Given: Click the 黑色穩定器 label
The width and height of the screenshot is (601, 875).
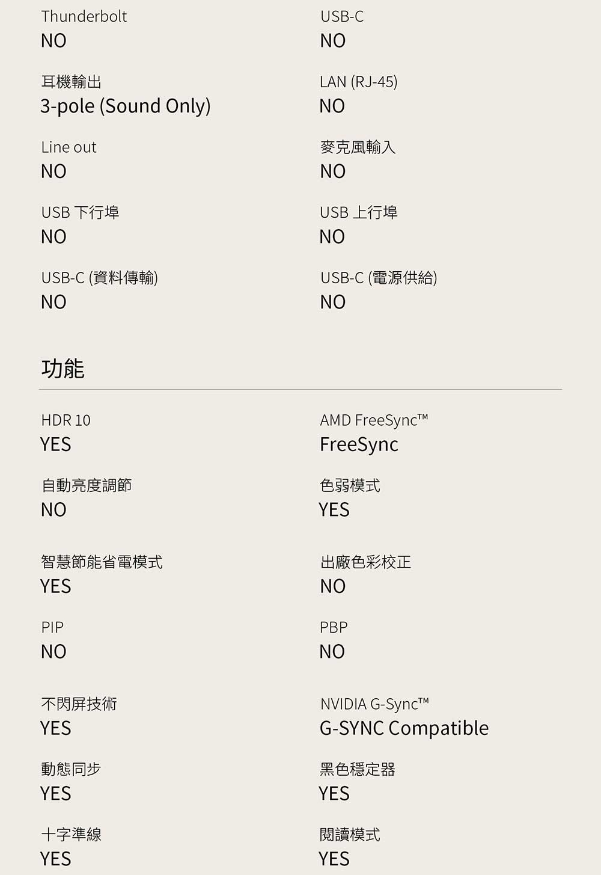Looking at the screenshot, I should pyautogui.click(x=357, y=769).
